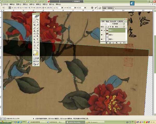The width and height of the screenshot is (156, 124).
Task: Select the Brush tool
Action: [x=37, y=28]
